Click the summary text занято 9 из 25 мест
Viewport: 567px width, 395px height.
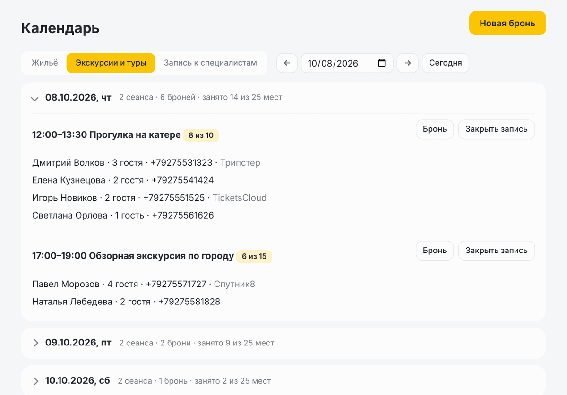tap(236, 343)
